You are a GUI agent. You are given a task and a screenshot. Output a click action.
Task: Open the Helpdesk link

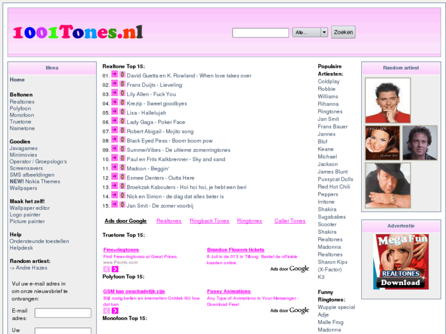[x=21, y=248]
